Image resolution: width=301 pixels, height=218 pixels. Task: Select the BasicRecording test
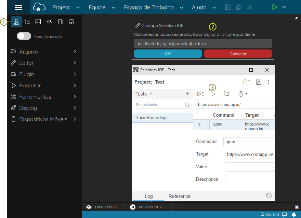[162, 117]
